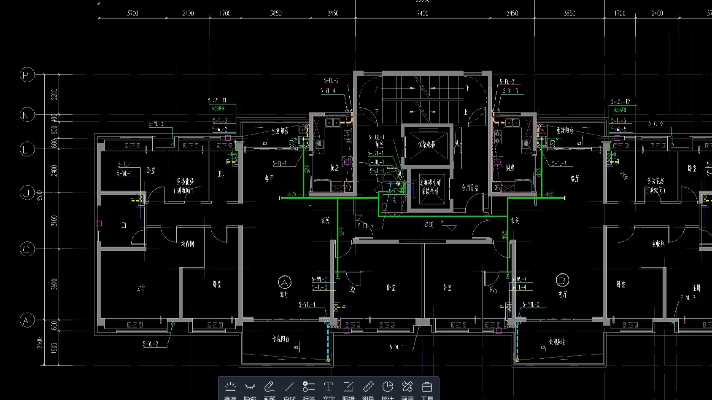Click dimension text 3900 on left side
Image resolution: width=712 pixels, height=400 pixels.
54,284
